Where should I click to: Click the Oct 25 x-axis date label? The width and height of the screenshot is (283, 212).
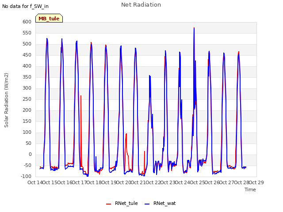pyautogui.click(x=198, y=182)
